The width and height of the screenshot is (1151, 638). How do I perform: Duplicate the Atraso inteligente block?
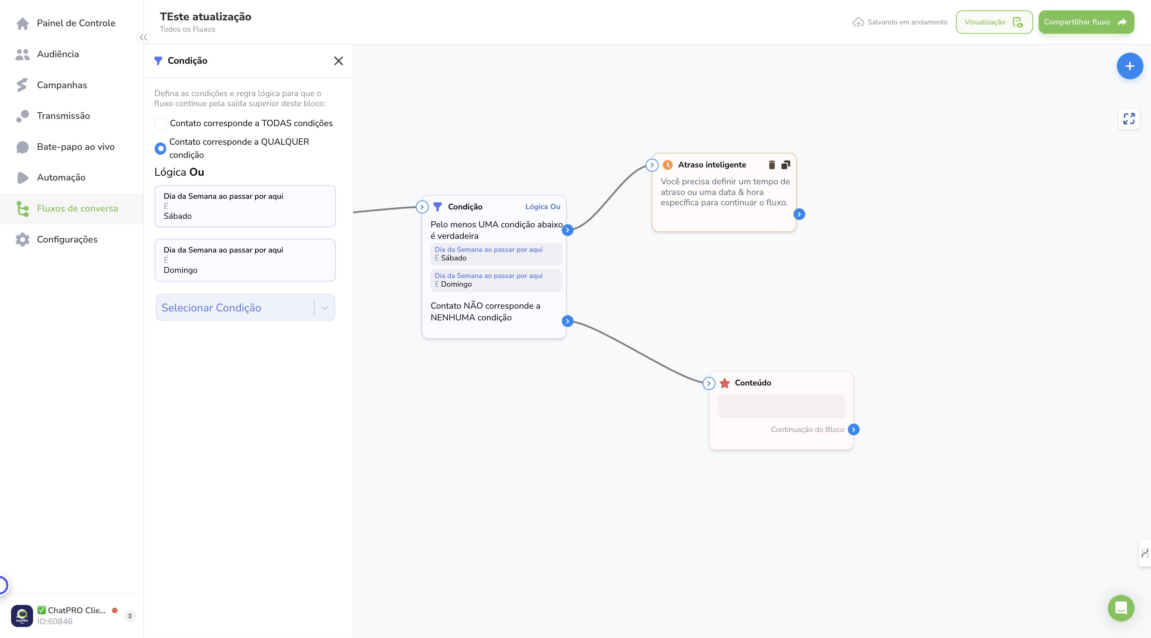pyautogui.click(x=785, y=165)
